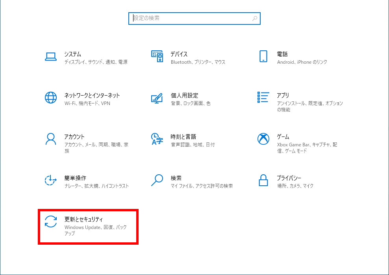Click the text マイ ファイル、アクセス許可の検索
This screenshot has width=389, height=275.
pos(202,186)
